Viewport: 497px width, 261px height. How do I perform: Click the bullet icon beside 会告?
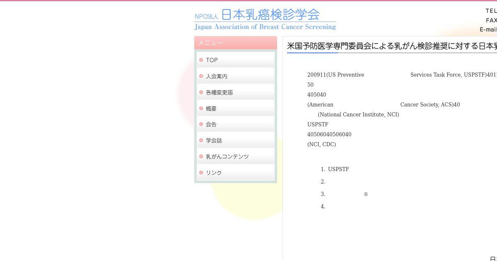point(201,124)
